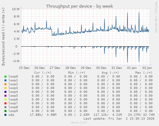Click sda max write value 32.74M
The height and width of the screenshot is (126, 159).
[x=149, y=115]
